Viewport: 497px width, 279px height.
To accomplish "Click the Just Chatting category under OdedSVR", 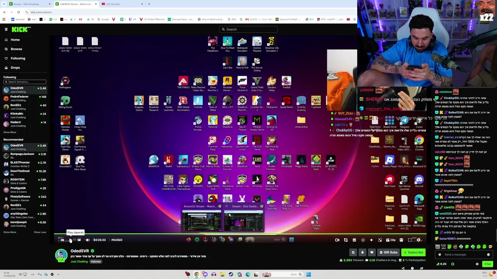I will coord(79,262).
